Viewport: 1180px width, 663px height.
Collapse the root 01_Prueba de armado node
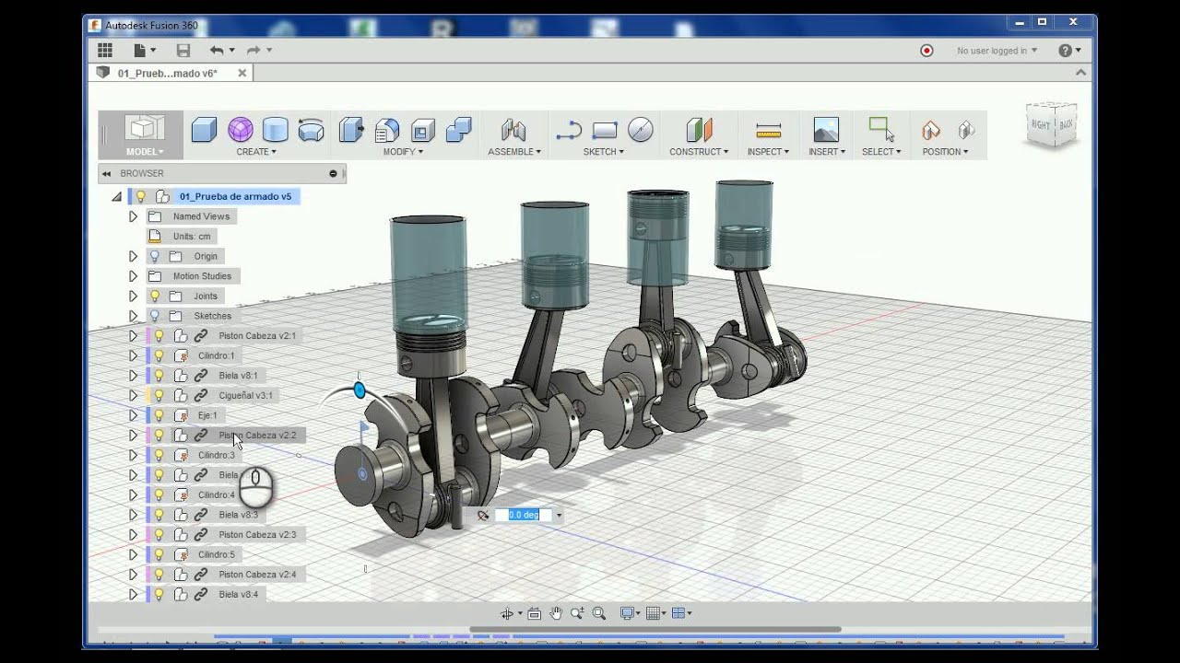click(116, 196)
